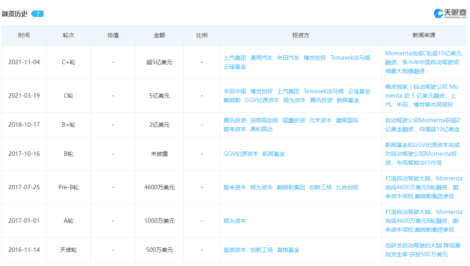Click the Tianyancha logo icon

pos(439,13)
